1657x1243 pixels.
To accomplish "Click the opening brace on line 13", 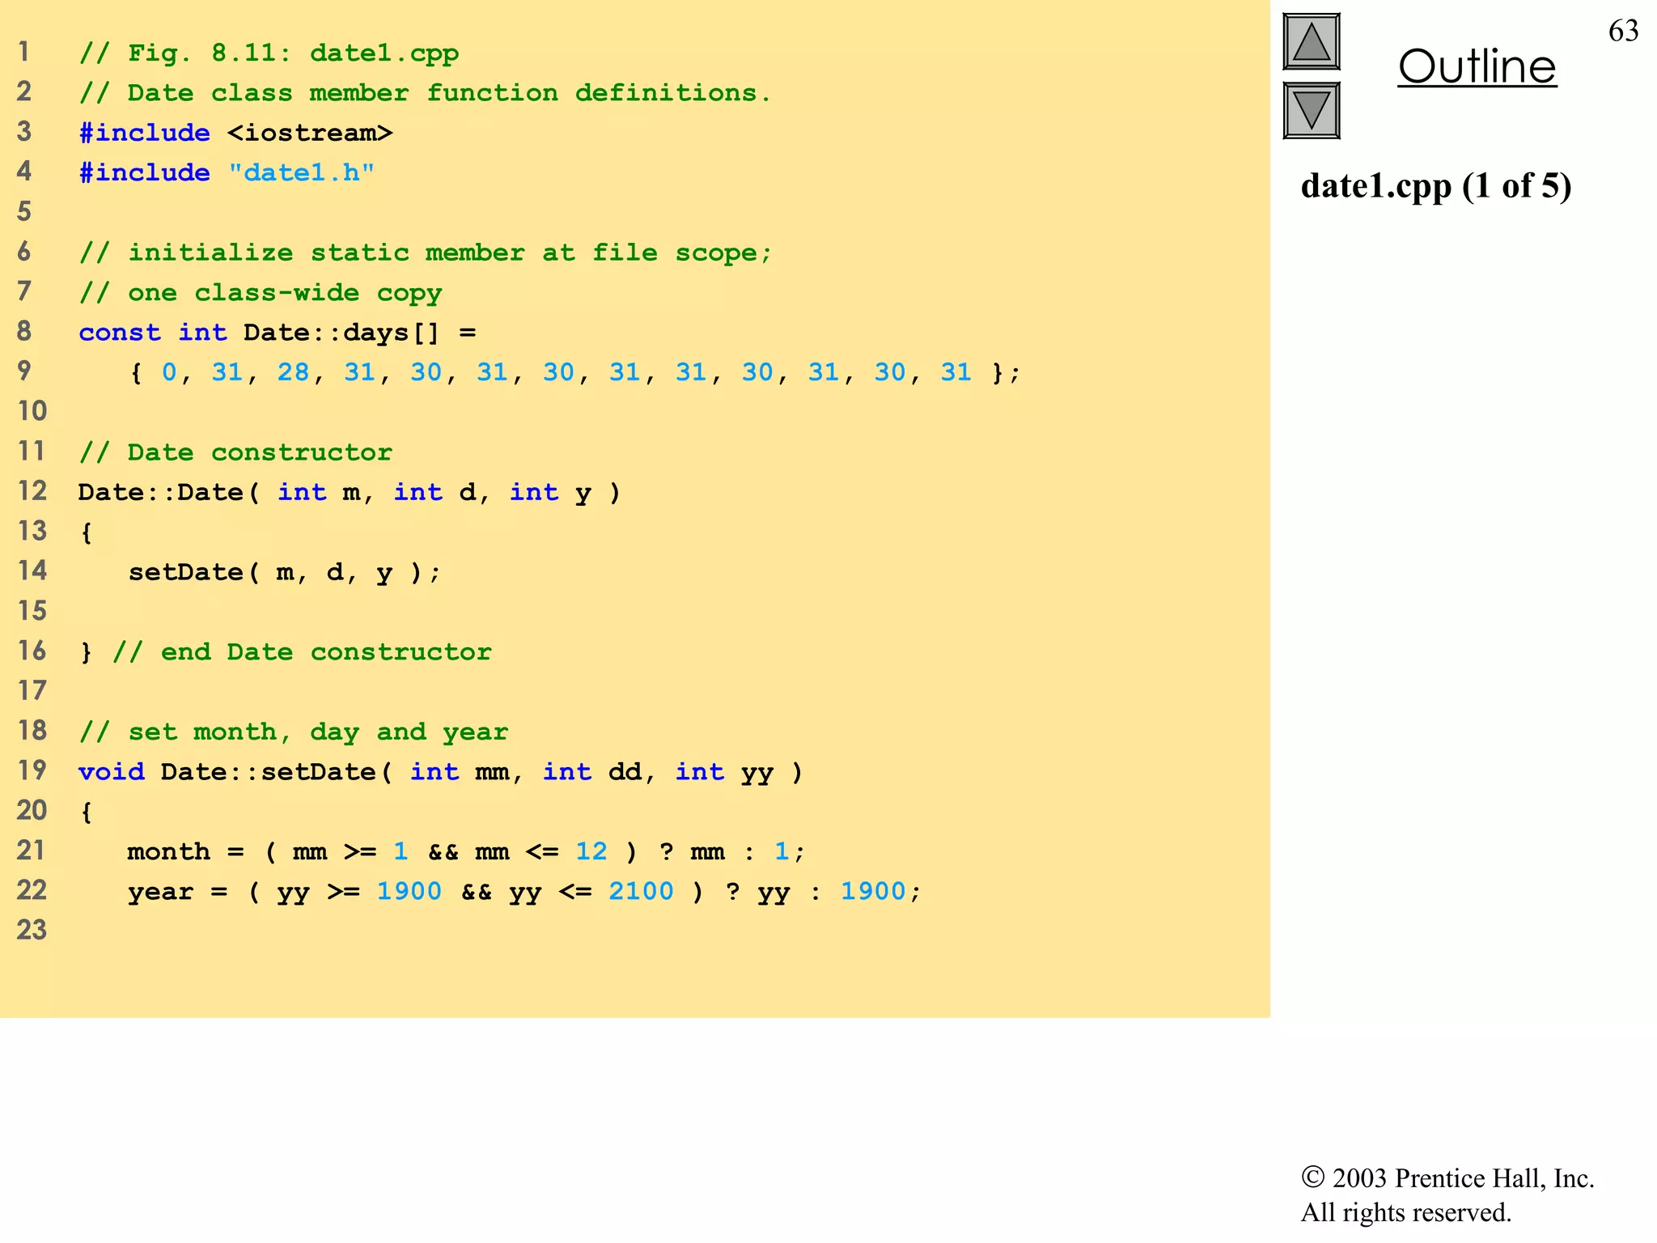I will [87, 532].
